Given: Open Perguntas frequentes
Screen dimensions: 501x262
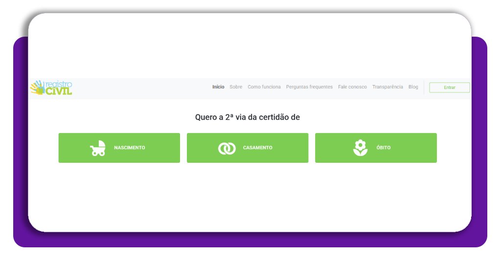Looking at the screenshot, I should click(309, 87).
